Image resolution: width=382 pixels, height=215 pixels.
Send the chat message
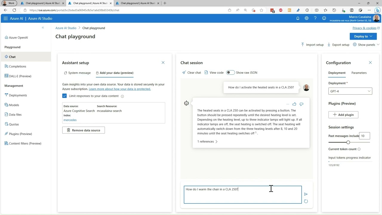(306, 194)
